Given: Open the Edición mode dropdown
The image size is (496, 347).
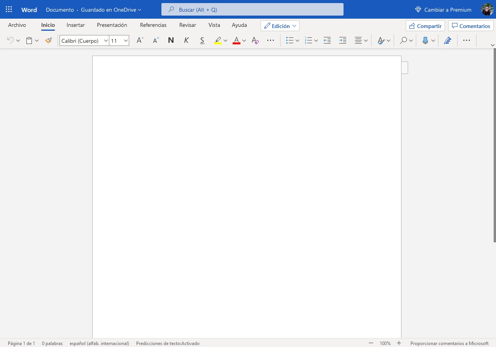Looking at the screenshot, I should click(280, 26).
